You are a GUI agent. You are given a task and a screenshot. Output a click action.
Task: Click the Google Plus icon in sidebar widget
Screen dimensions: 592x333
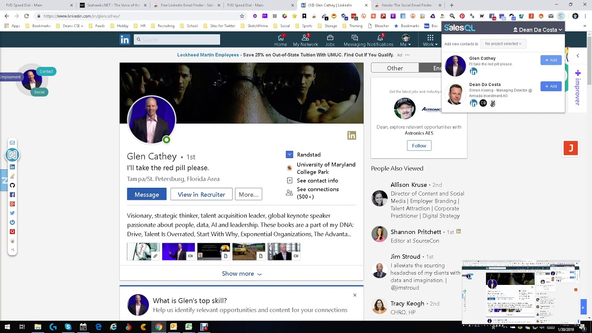coord(12,204)
